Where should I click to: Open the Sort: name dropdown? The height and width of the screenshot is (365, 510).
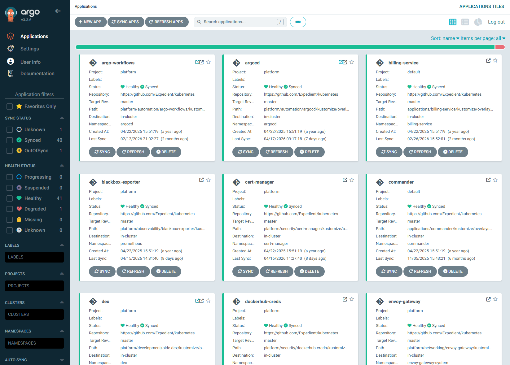445,38
